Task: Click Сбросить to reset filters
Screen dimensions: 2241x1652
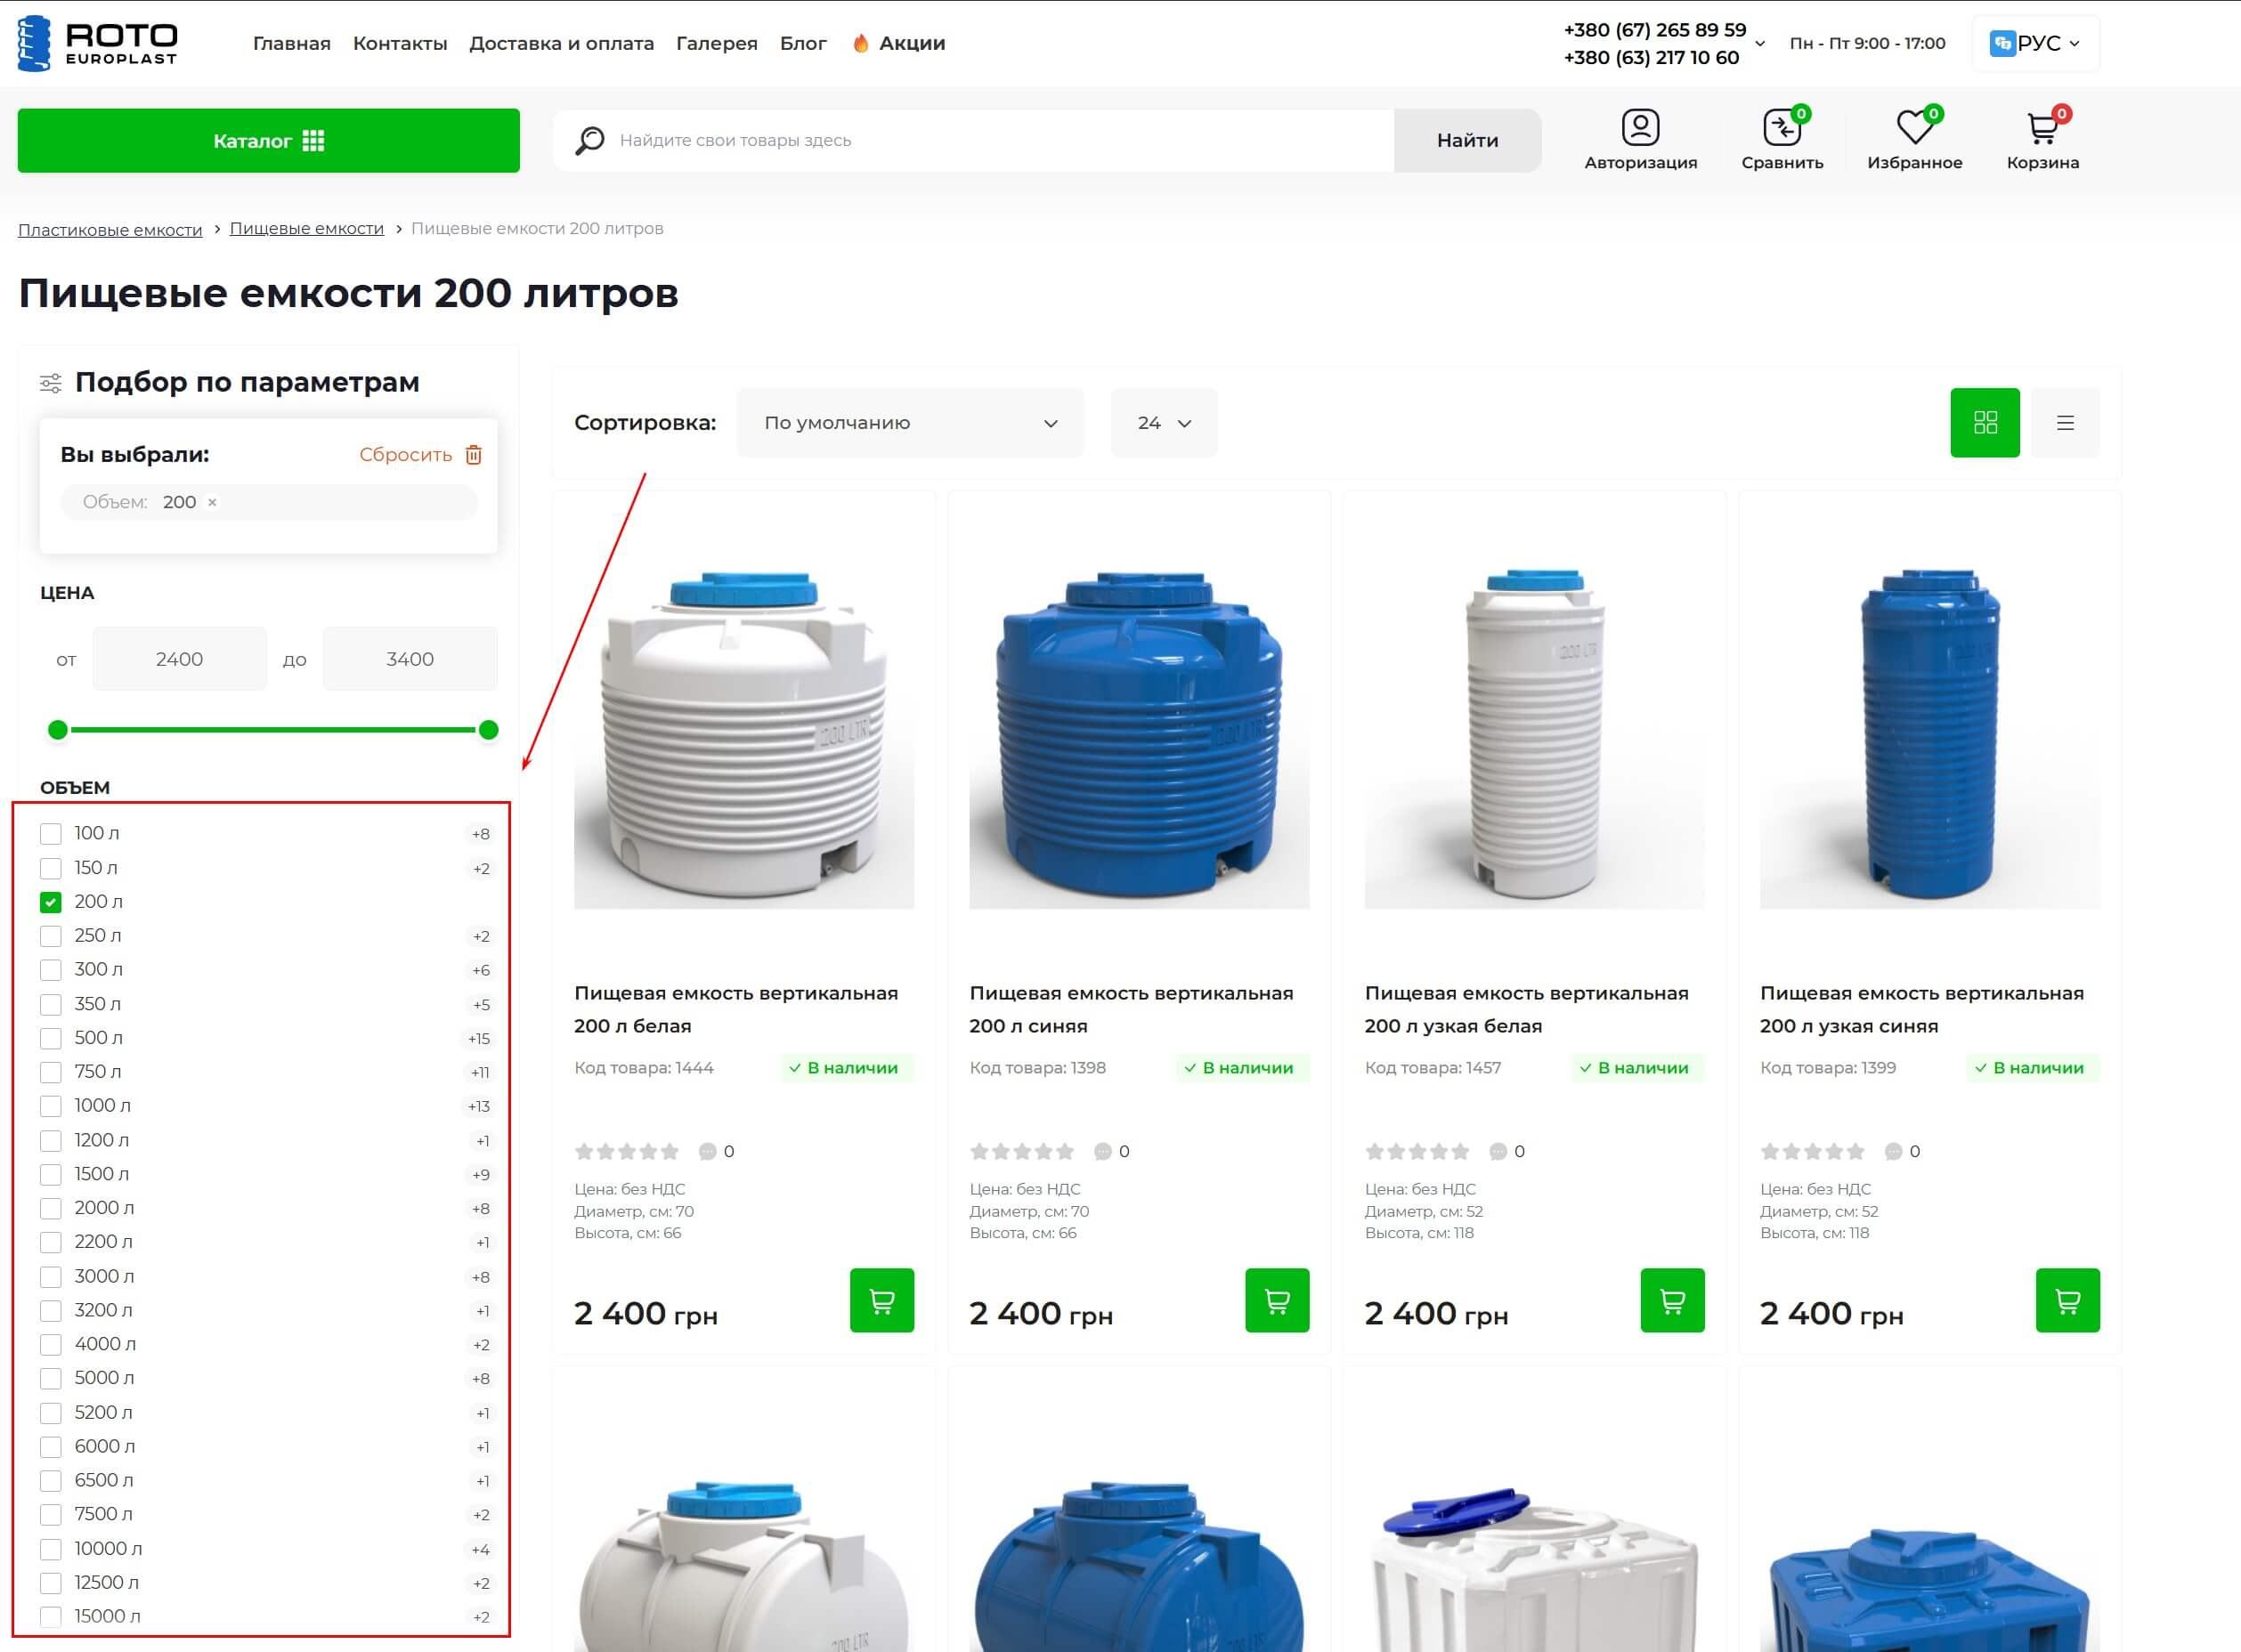Action: [406, 455]
